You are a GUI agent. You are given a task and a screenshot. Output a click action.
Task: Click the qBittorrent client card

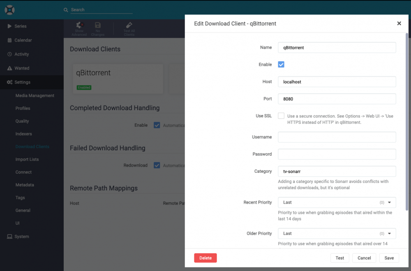coord(118,79)
